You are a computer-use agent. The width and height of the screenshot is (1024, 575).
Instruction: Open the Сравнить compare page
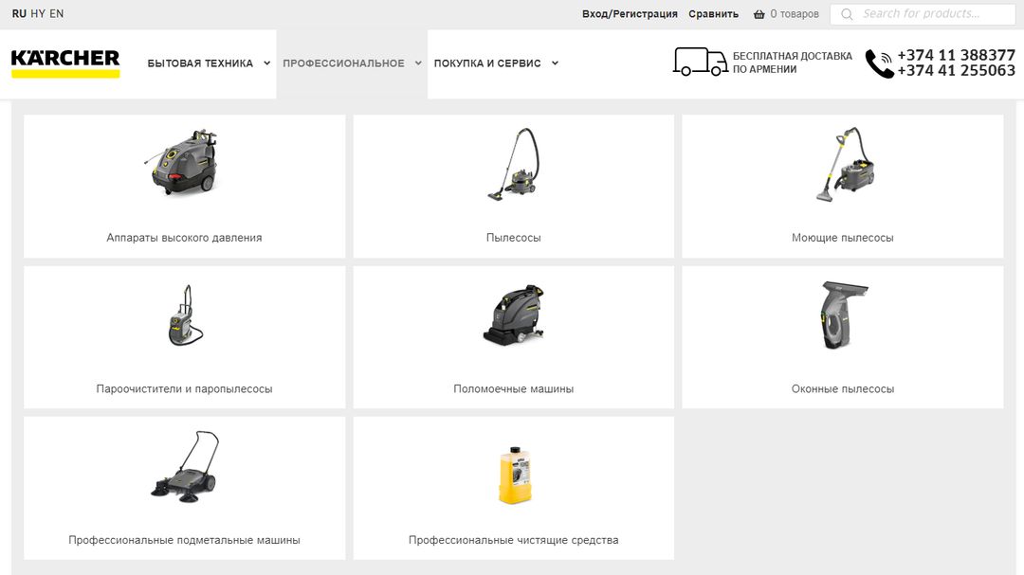click(713, 13)
